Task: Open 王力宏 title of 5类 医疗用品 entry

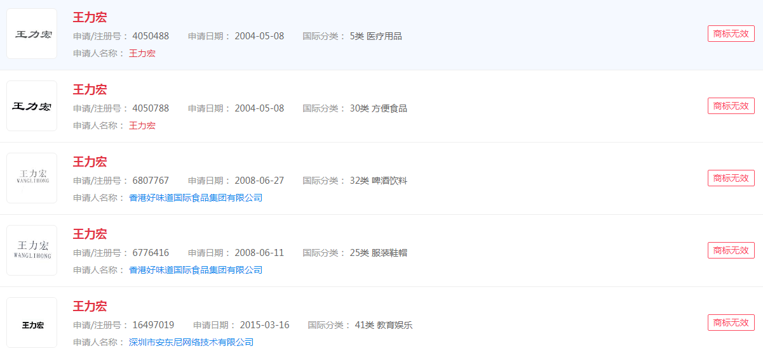Action: pyautogui.click(x=90, y=17)
